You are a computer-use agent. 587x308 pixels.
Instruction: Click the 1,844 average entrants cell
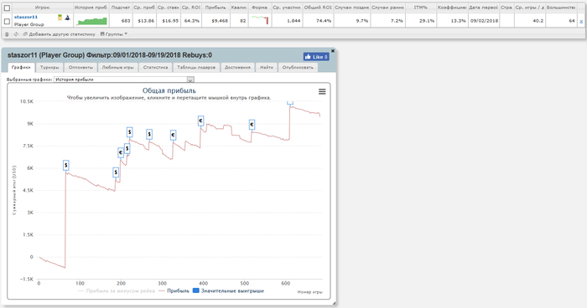(x=287, y=21)
